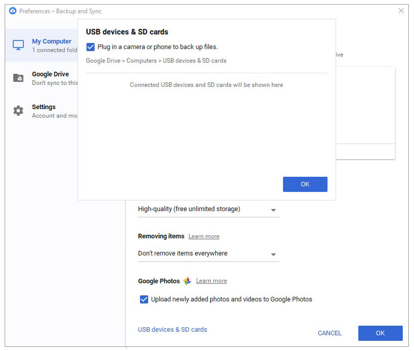This screenshot has height=351, width=414.
Task: Open the High-quality upload size dropdown
Action: click(209, 210)
